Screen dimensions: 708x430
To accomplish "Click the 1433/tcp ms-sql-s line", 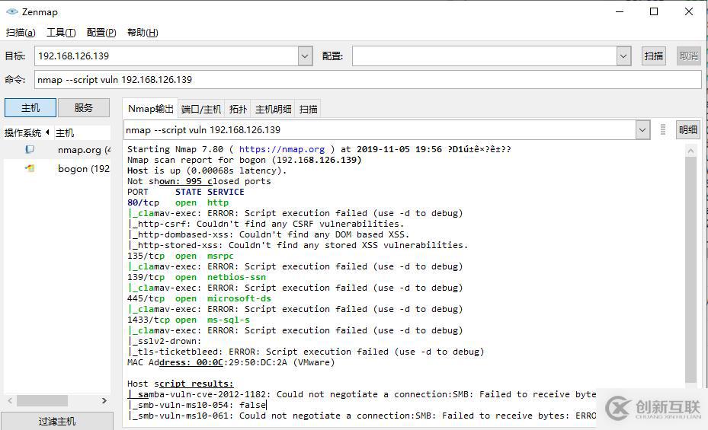I will [x=188, y=320].
